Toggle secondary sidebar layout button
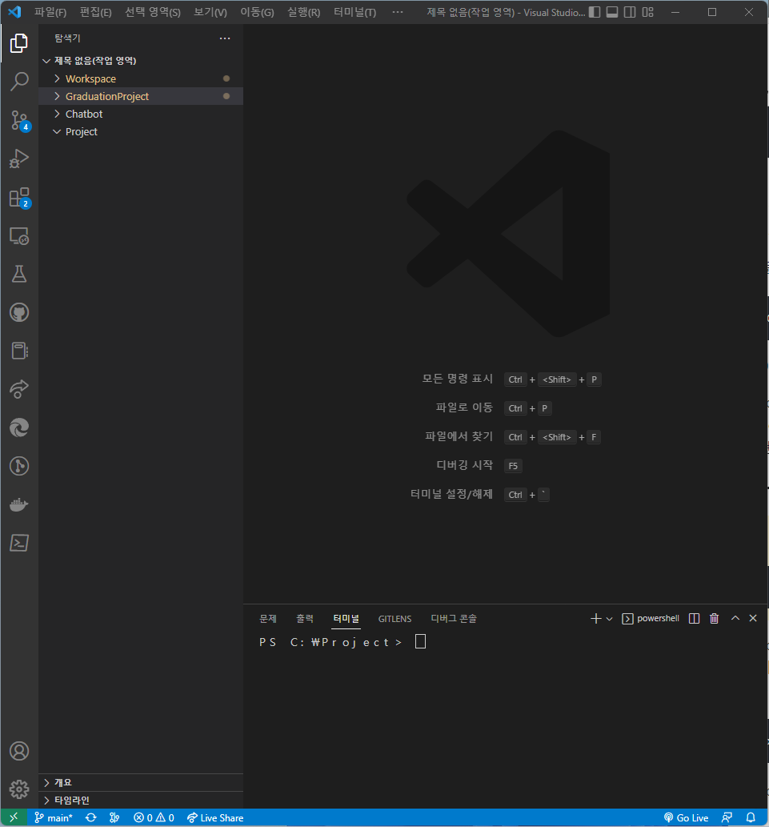This screenshot has height=827, width=769. (x=630, y=12)
